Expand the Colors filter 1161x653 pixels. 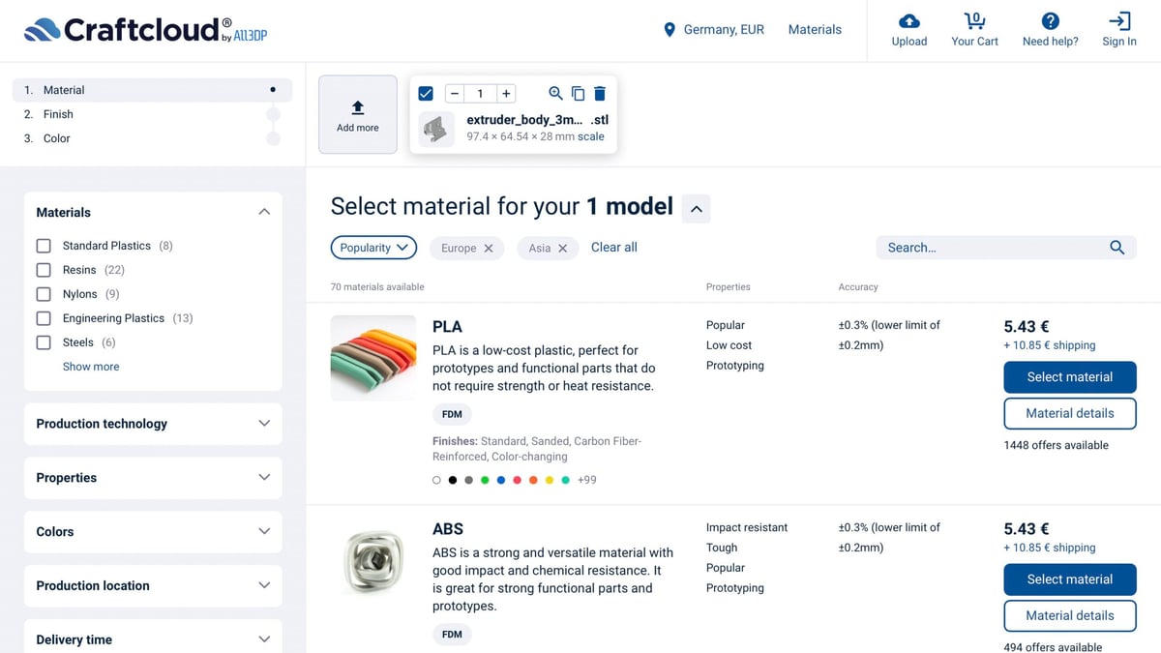tap(153, 532)
